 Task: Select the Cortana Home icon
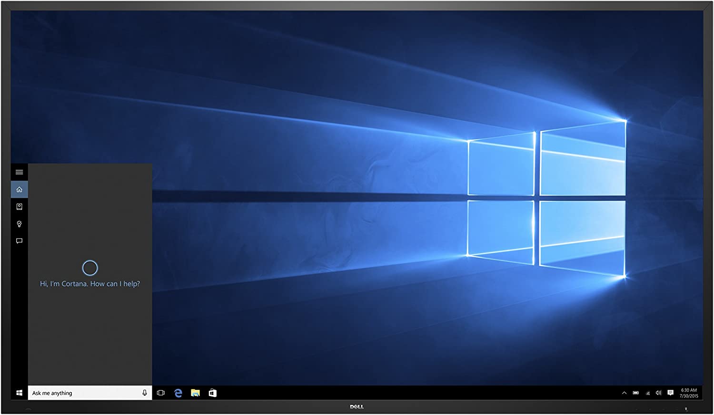20,190
